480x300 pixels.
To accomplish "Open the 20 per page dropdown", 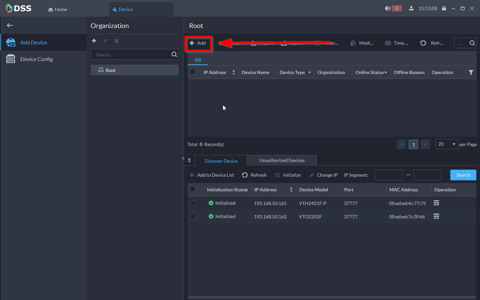I will (446, 144).
